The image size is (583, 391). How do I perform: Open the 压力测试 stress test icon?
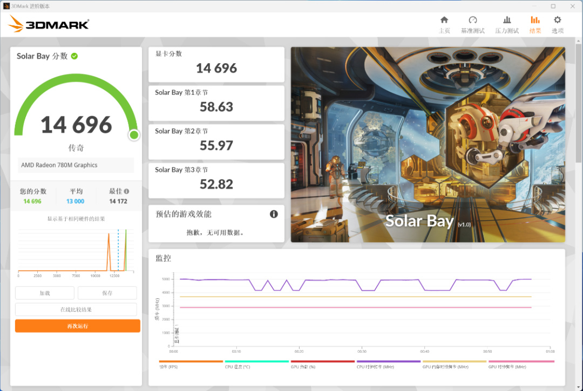(507, 20)
